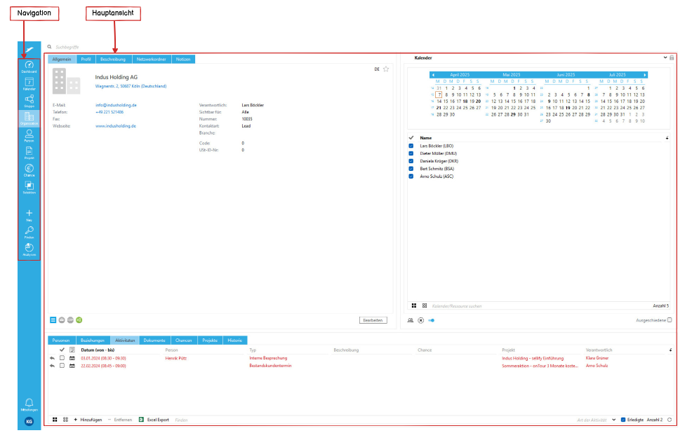The width and height of the screenshot is (692, 440).
Task: Go to next month in calendar
Action: tap(644, 74)
